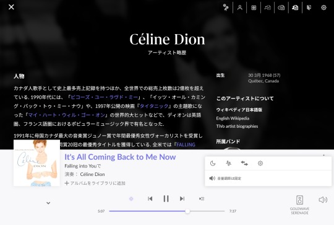Open the top bar settings gear

click(x=323, y=7)
